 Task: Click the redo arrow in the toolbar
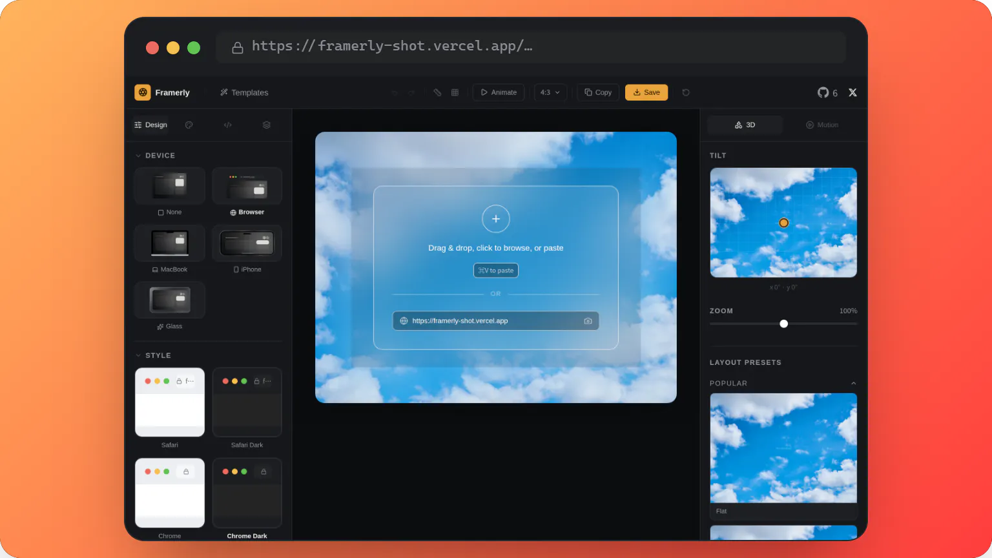coord(411,92)
